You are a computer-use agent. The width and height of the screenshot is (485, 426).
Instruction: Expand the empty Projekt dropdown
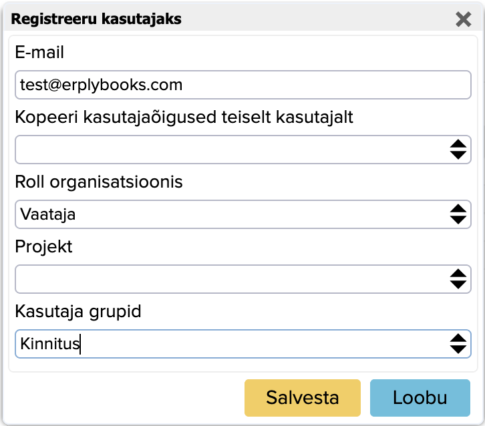(242, 279)
